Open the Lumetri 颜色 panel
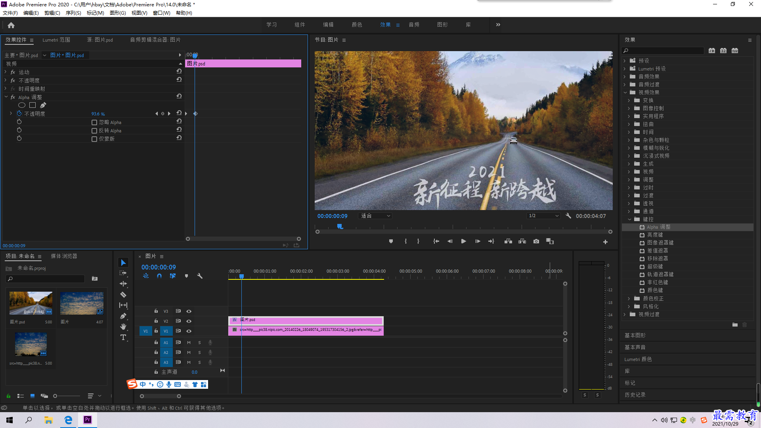Screen dimensions: 761x428 [x=638, y=359]
